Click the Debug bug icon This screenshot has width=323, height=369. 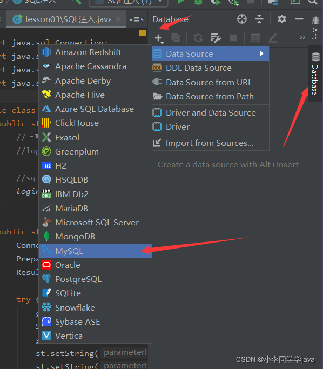(198, 2)
